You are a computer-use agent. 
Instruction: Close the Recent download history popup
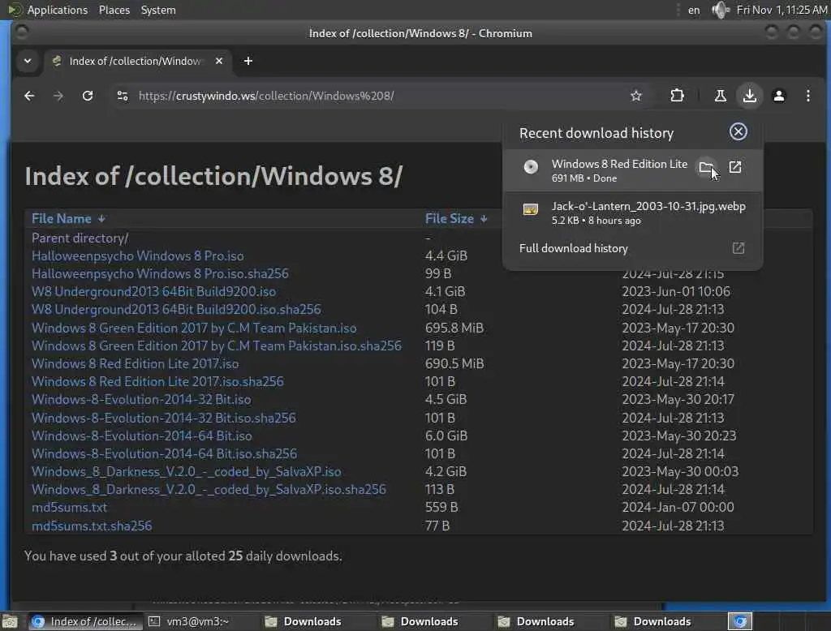[738, 132]
